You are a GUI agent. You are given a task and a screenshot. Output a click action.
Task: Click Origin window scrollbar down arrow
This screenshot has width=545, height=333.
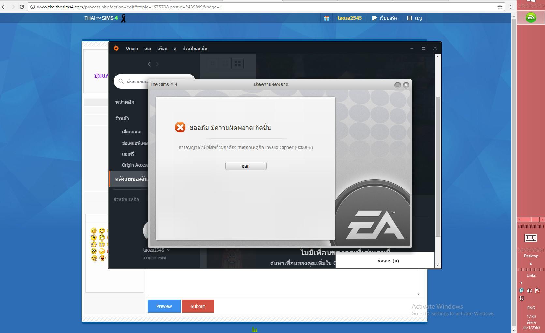(x=438, y=265)
